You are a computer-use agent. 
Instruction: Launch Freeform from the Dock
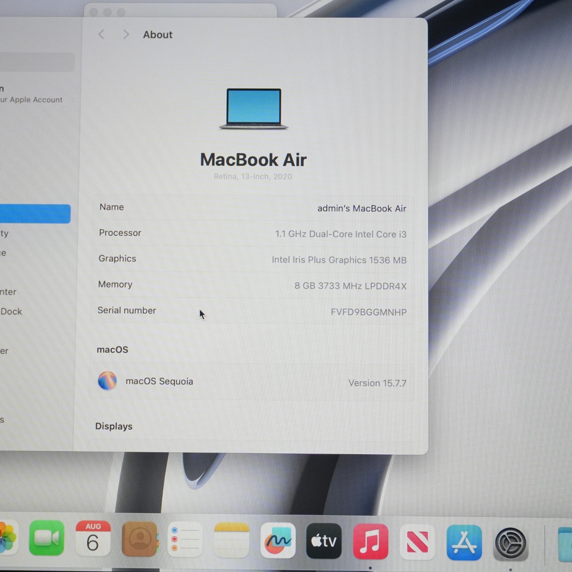click(278, 541)
